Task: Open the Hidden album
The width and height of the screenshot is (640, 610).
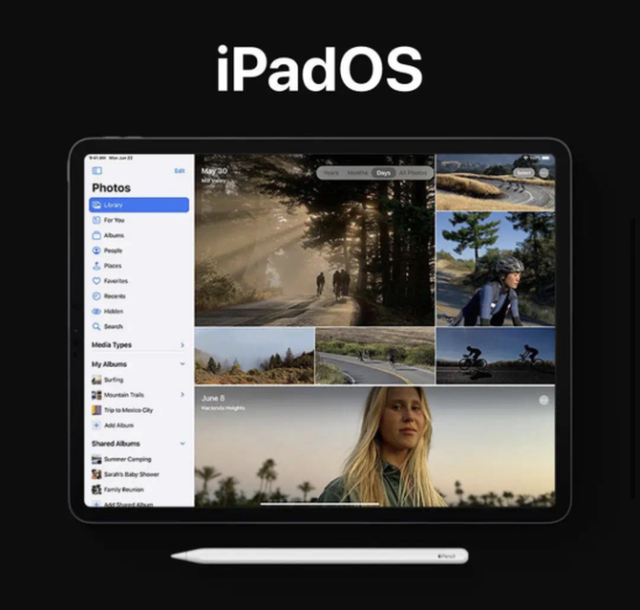Action: 139,312
